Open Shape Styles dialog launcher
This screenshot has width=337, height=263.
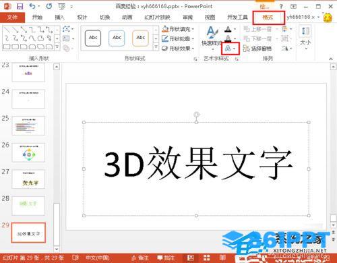pos(195,59)
